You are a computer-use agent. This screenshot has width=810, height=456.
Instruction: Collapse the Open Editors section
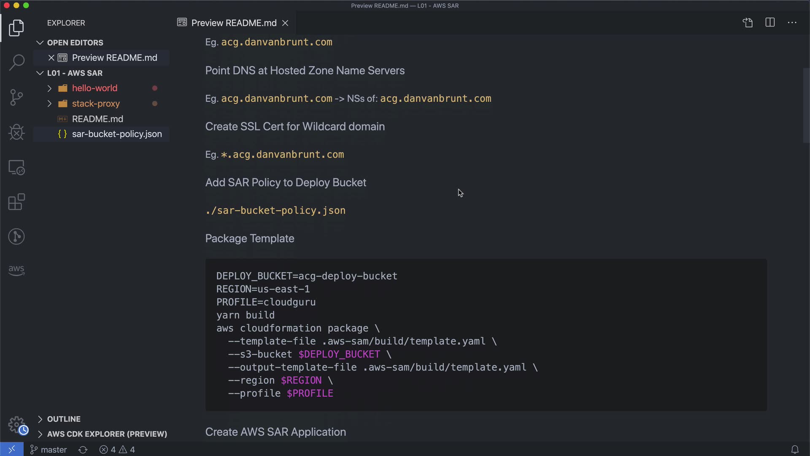click(40, 43)
